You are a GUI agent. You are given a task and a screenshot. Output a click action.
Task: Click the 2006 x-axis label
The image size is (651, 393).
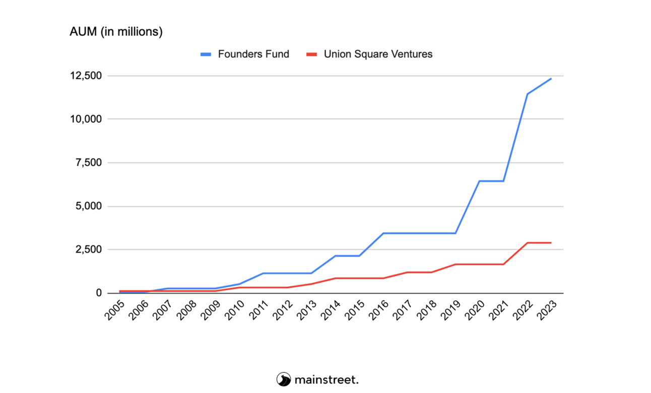coord(140,309)
